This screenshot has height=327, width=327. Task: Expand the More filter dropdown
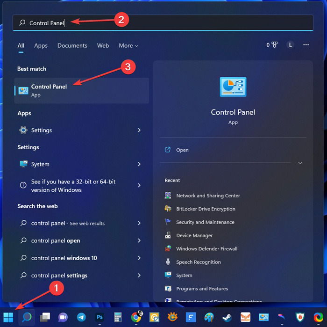click(128, 45)
